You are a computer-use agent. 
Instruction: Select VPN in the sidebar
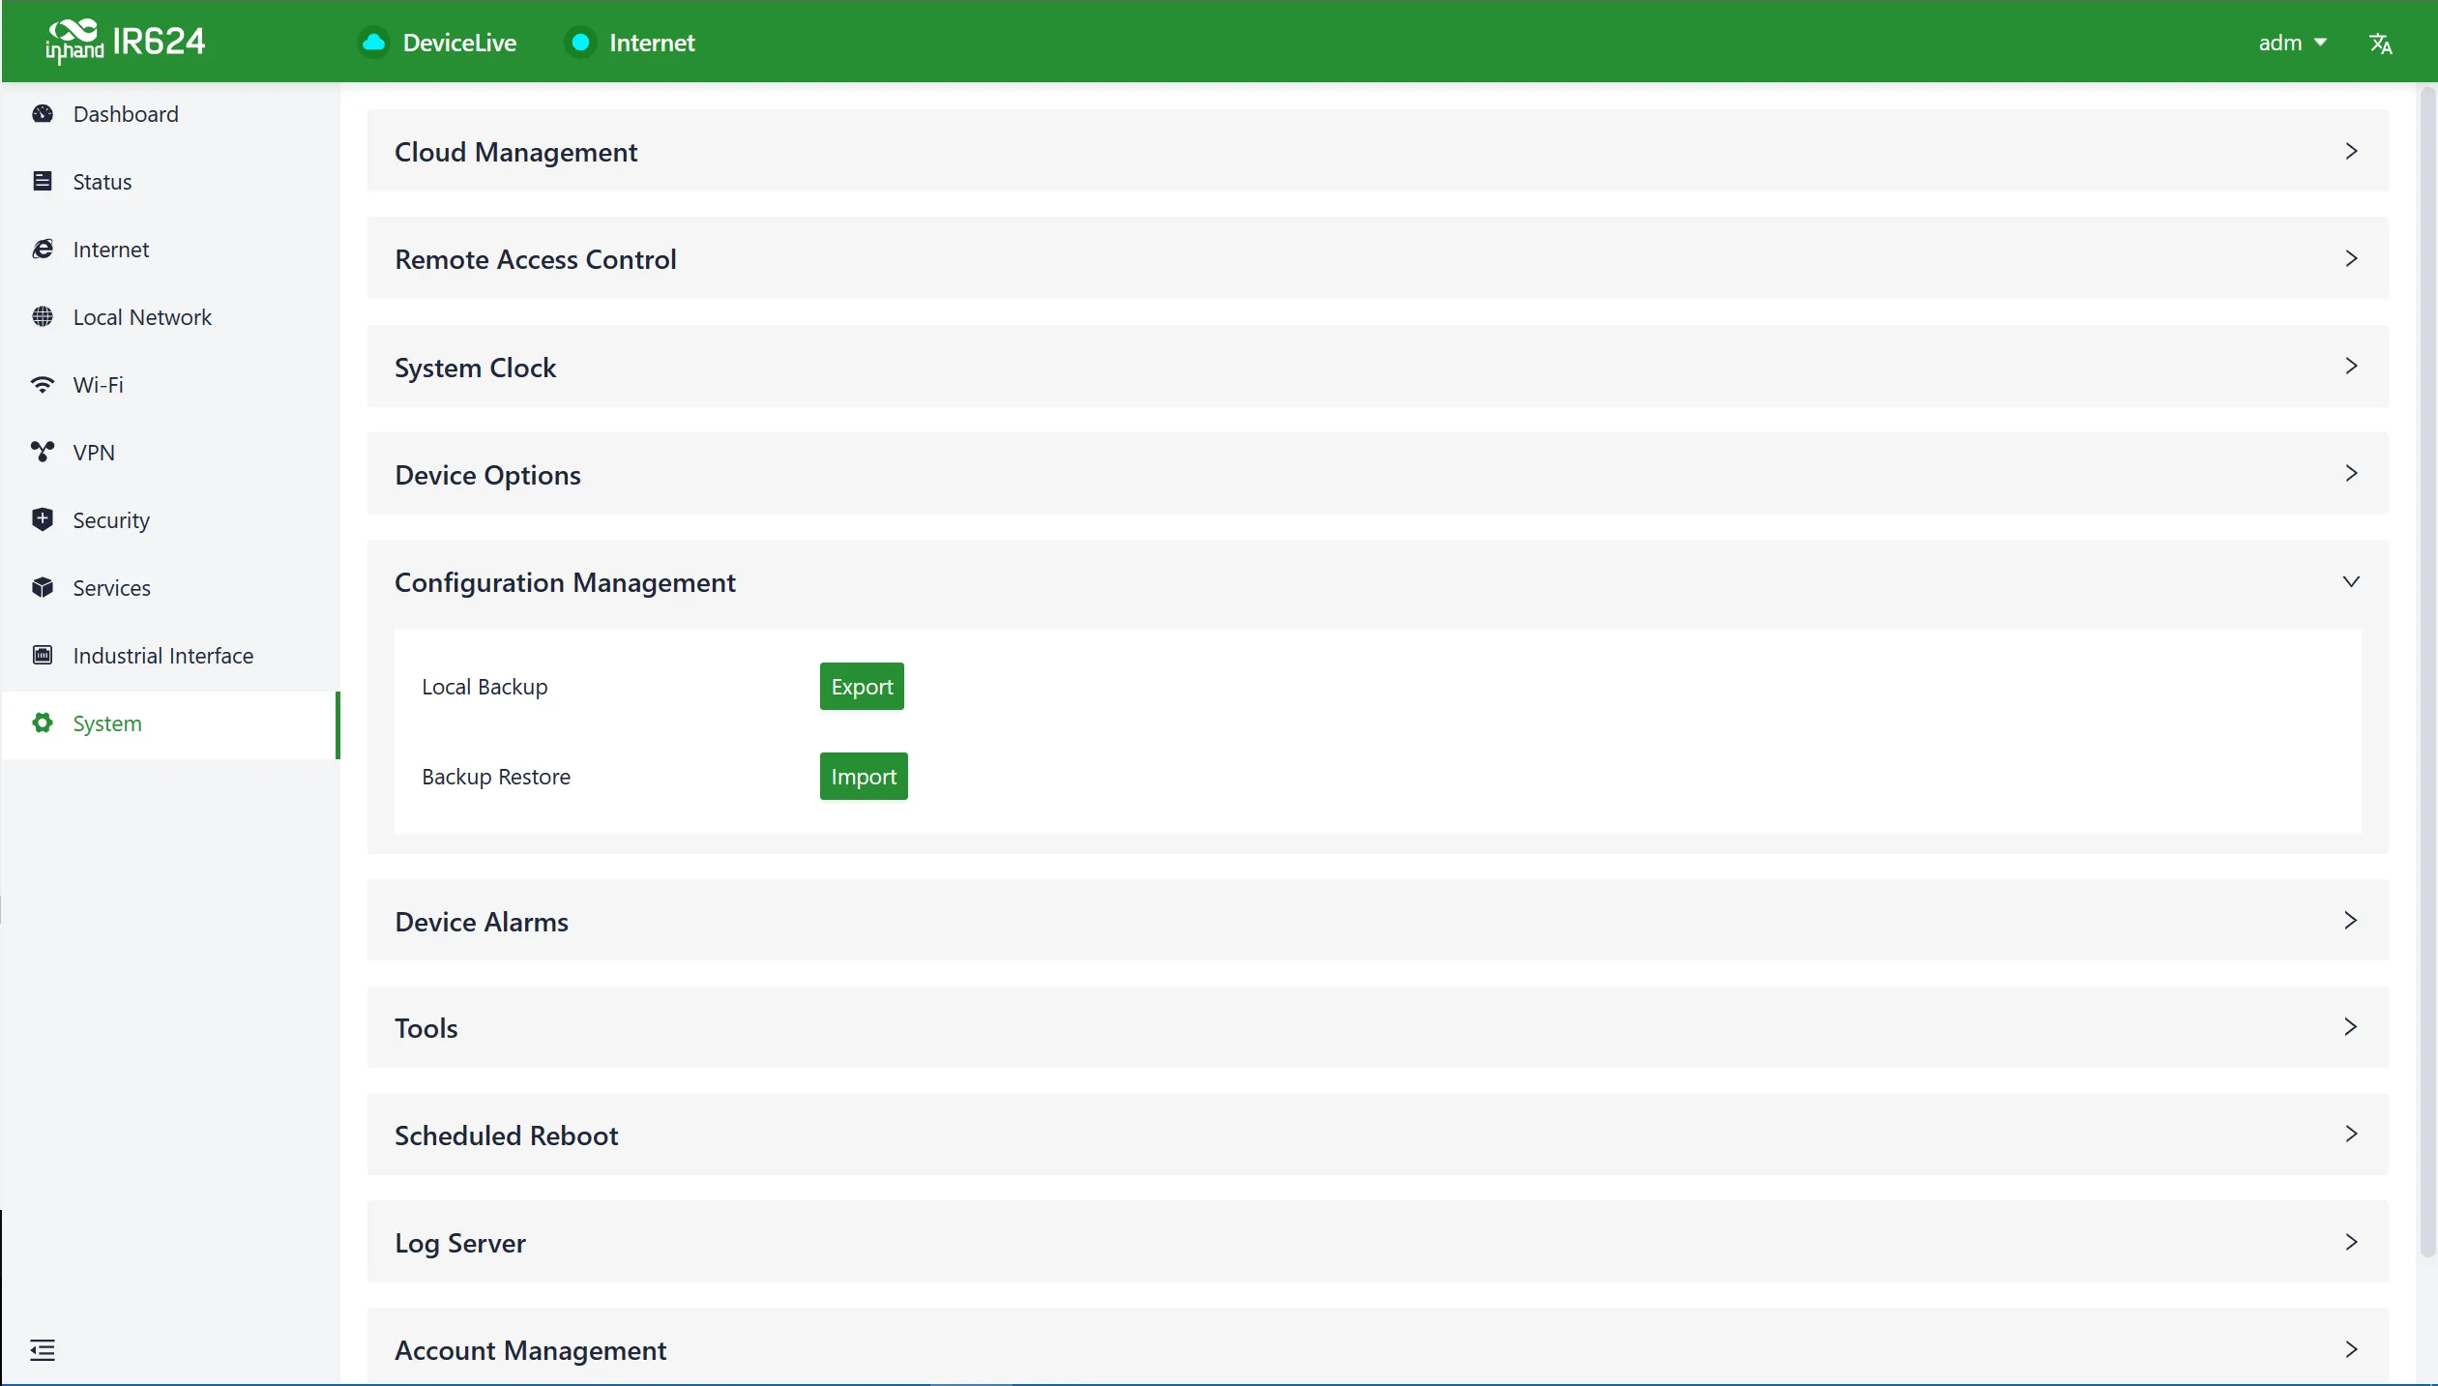[170, 453]
